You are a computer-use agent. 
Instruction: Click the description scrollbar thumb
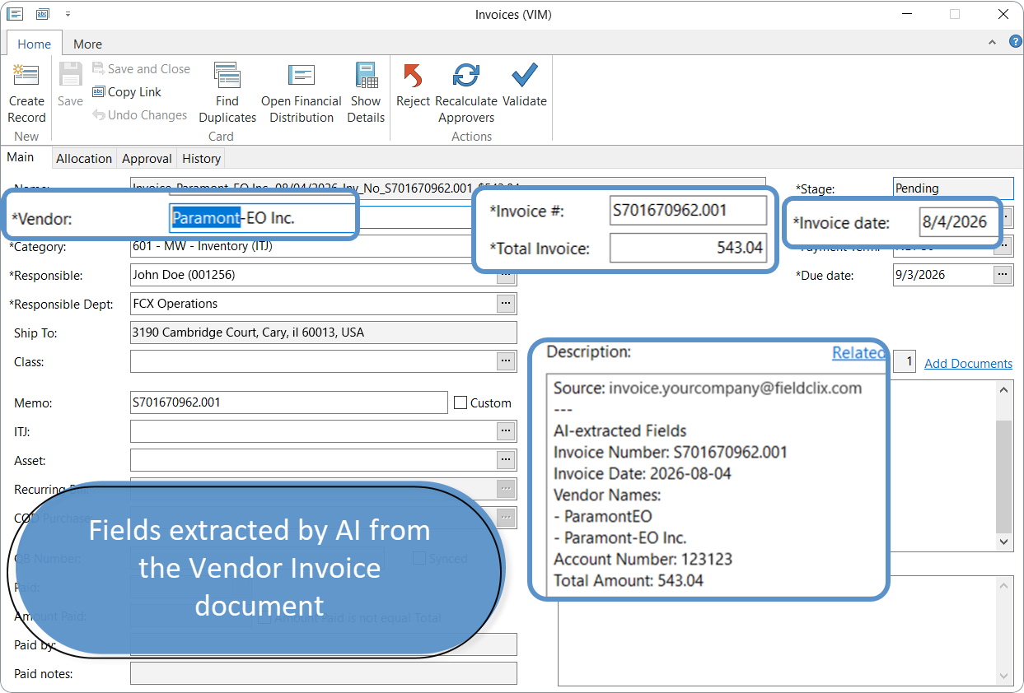click(1004, 476)
